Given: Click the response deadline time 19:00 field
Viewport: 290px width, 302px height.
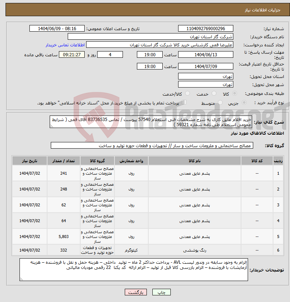Looking at the screenshot, I should (x=150, y=54).
